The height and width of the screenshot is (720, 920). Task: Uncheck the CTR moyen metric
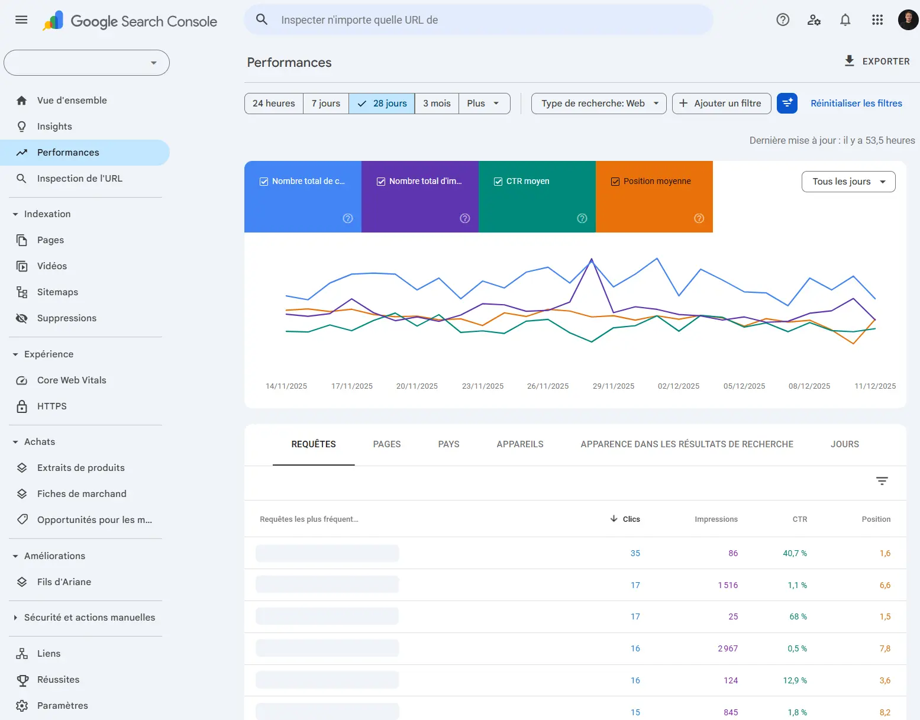(498, 181)
